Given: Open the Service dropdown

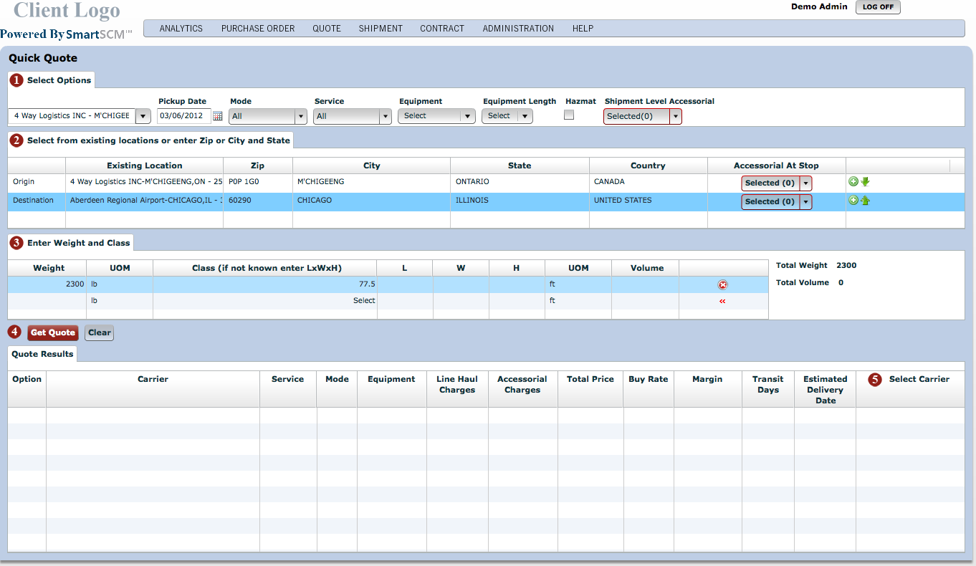Looking at the screenshot, I should [x=386, y=116].
